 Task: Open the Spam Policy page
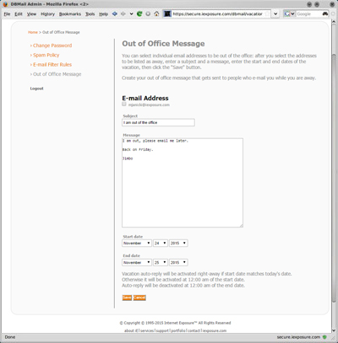point(46,55)
